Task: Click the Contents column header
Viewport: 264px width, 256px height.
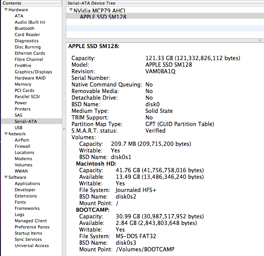Action: (31, 3)
